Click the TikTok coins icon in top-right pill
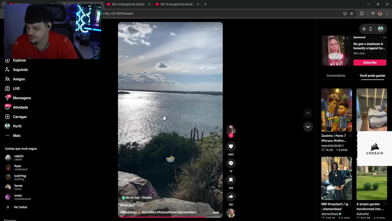This screenshot has height=221, width=392. point(364,29)
